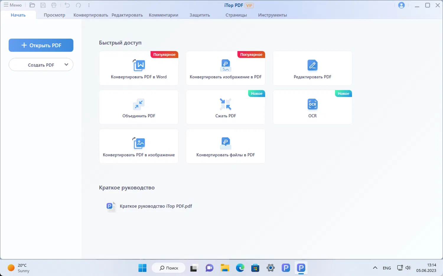Click the Сжать PDF compress icon

pos(226,104)
